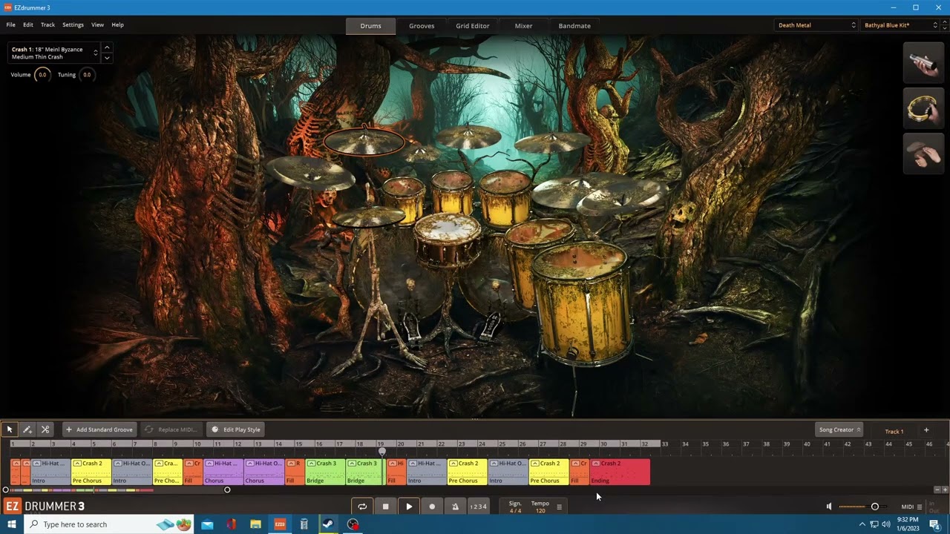Open the Death Metal library dropdown
950x534 pixels.
816,25
